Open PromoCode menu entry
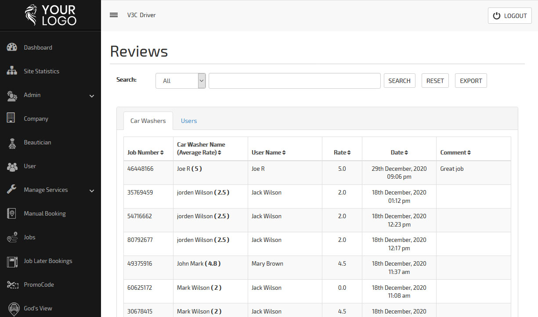 pos(51,285)
